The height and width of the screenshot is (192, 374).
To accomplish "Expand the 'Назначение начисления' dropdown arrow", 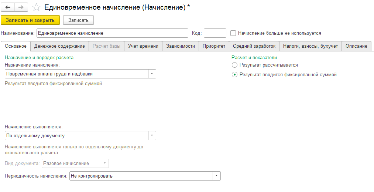I will (x=152, y=74).
